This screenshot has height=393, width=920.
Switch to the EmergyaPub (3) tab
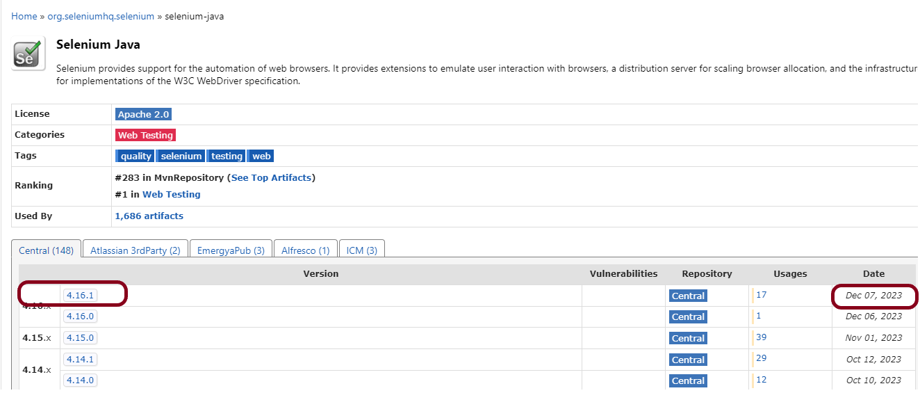click(x=231, y=250)
